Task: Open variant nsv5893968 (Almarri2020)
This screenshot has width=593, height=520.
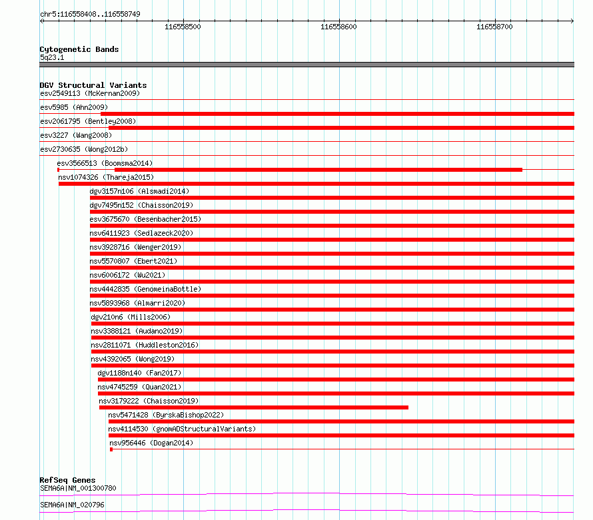Action: [137, 303]
